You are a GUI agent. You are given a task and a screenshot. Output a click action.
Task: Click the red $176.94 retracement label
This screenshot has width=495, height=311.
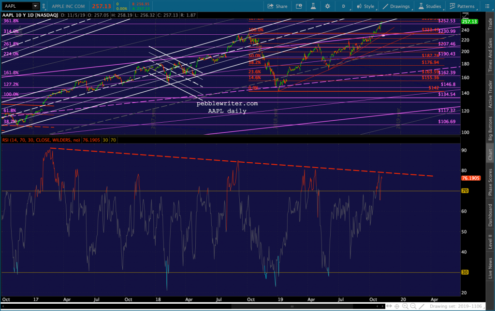430,62
